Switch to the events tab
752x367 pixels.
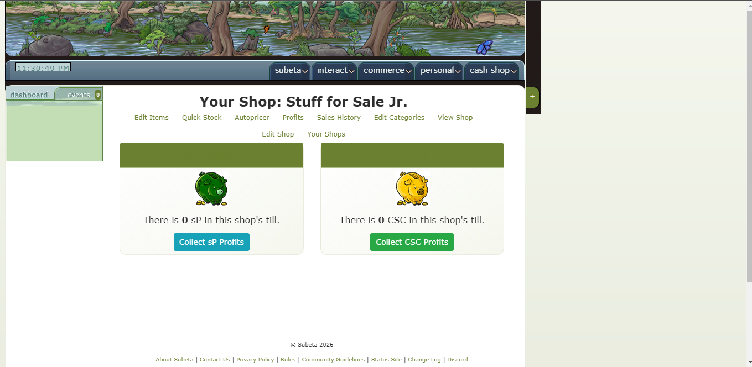coord(79,95)
